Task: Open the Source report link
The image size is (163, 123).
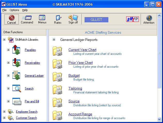Action: 74,101
